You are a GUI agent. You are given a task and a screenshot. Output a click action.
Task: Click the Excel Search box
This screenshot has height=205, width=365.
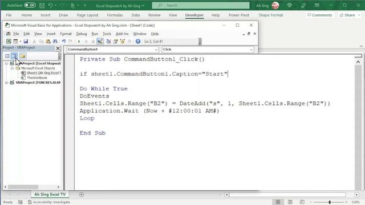pos(201,5)
